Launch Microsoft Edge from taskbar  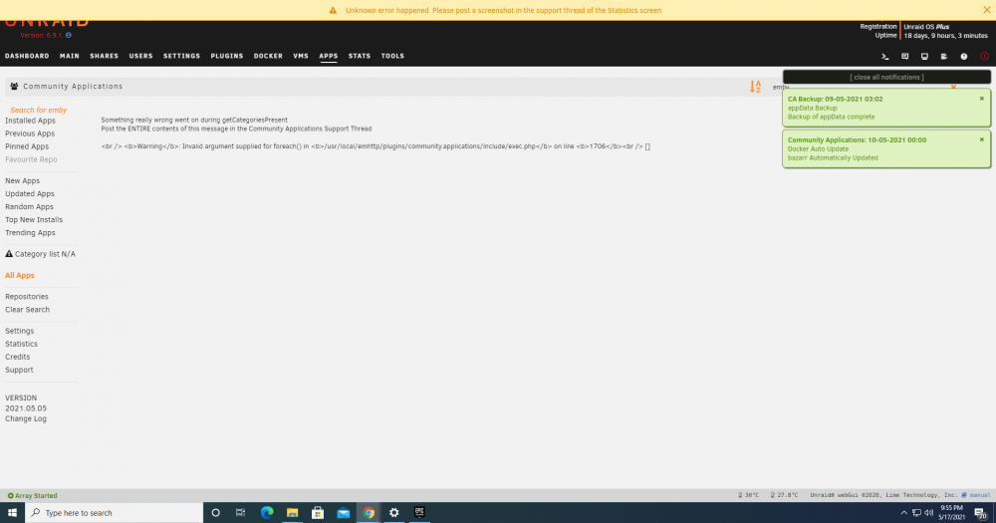pyautogui.click(x=267, y=513)
